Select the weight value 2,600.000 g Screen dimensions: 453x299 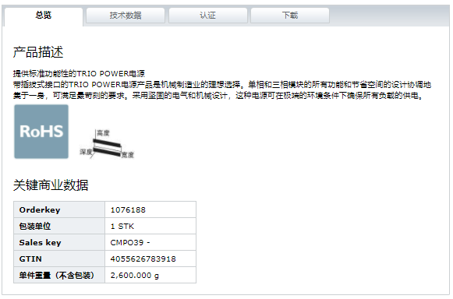(135, 276)
